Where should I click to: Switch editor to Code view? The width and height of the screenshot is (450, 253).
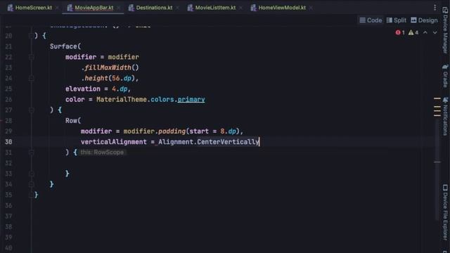point(371,20)
